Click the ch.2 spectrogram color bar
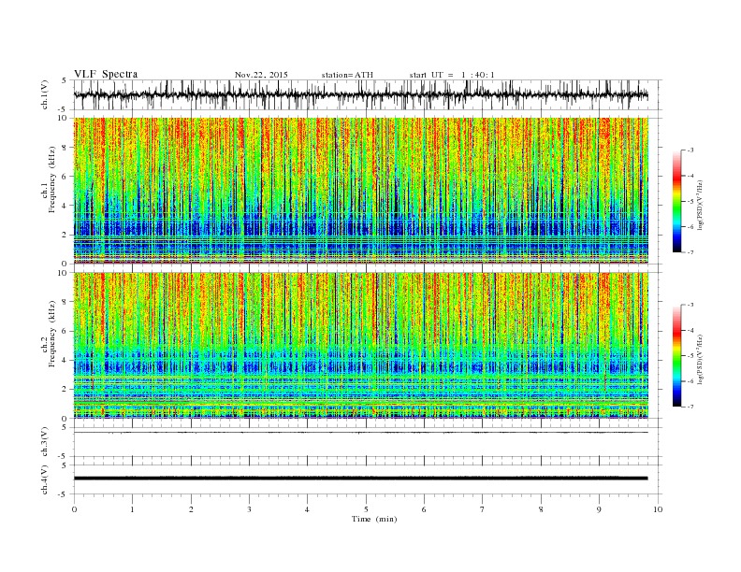741x572 pixels. point(676,356)
